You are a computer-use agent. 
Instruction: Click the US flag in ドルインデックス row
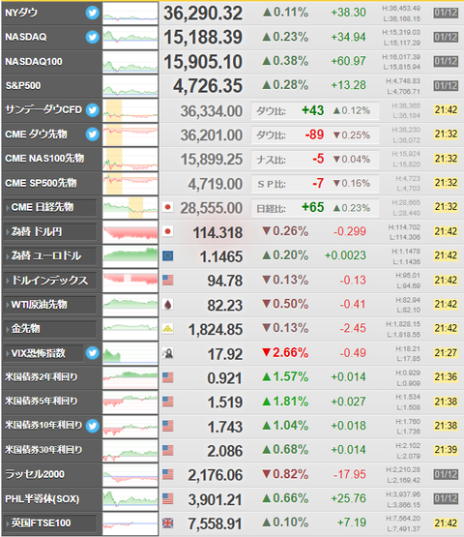tap(167, 281)
